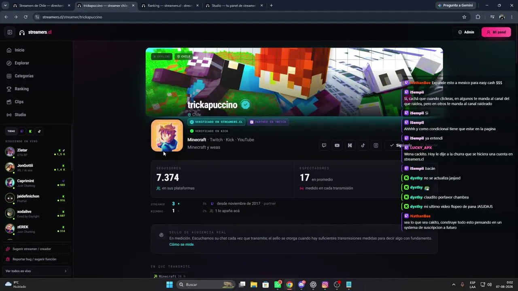Screen dimensions: 518x291
Task: Open Microsoft Store from taskbar
Action: pyautogui.click(x=265, y=285)
